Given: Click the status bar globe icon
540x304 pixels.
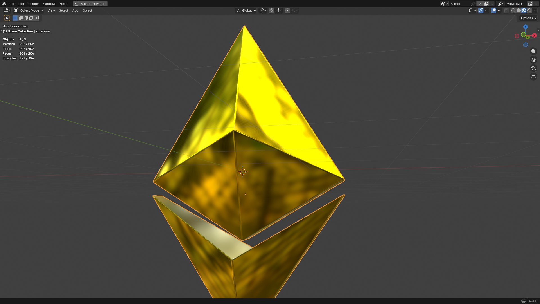Looking at the screenshot, I should click(523, 301).
